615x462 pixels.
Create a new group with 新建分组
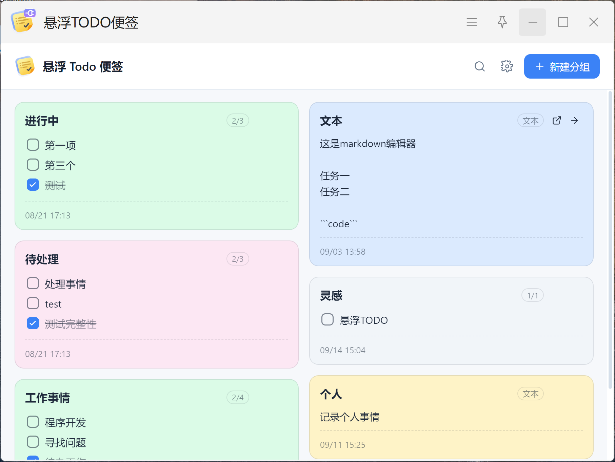click(562, 66)
